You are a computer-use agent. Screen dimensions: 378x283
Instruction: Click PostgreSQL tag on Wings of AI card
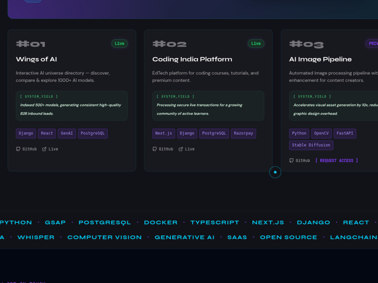click(93, 133)
